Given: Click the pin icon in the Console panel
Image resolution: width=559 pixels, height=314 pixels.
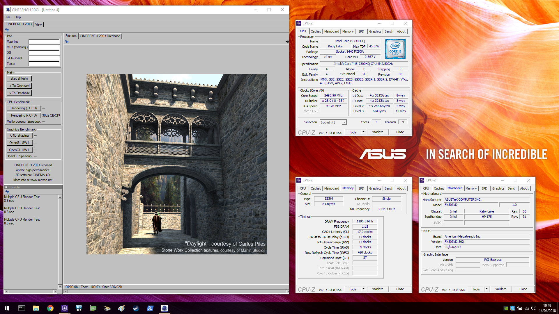Looking at the screenshot, I should click(7, 192).
